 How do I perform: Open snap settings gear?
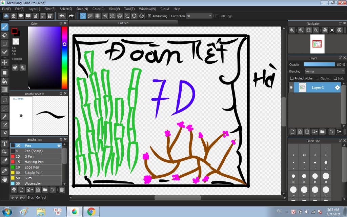click(142, 16)
